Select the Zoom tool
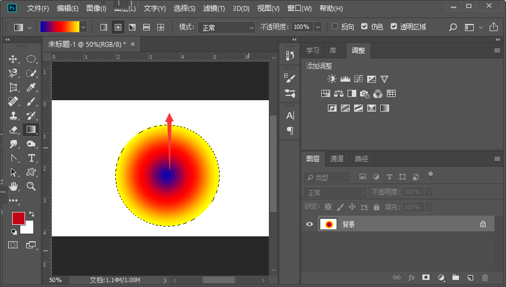This screenshot has height=287, width=506. [31, 186]
